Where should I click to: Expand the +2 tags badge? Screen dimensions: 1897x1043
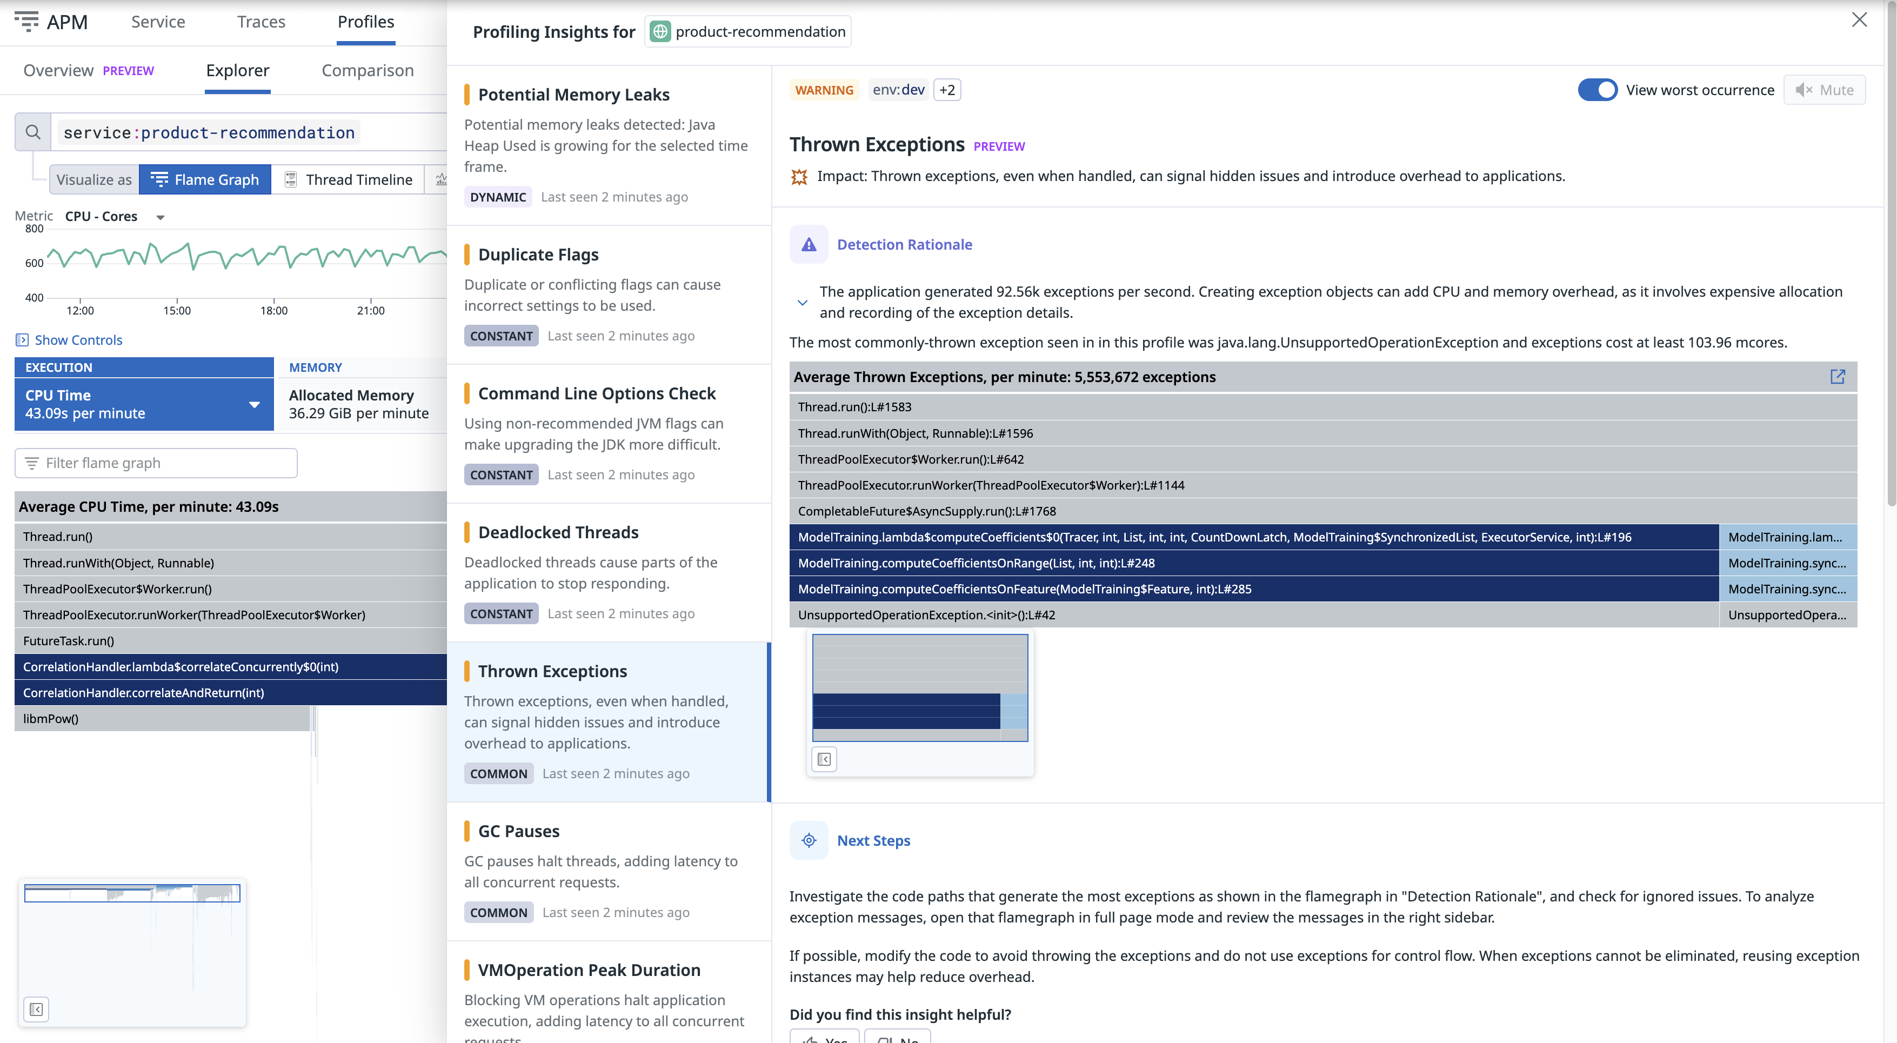pyautogui.click(x=947, y=90)
